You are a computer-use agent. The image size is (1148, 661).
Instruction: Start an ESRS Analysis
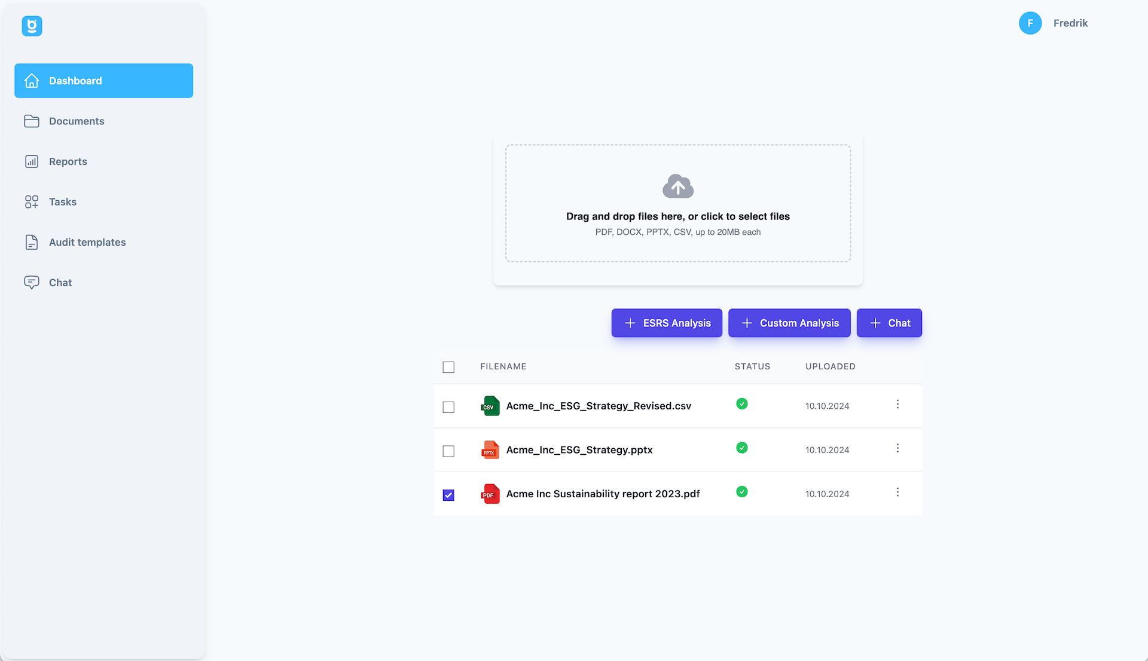point(666,323)
